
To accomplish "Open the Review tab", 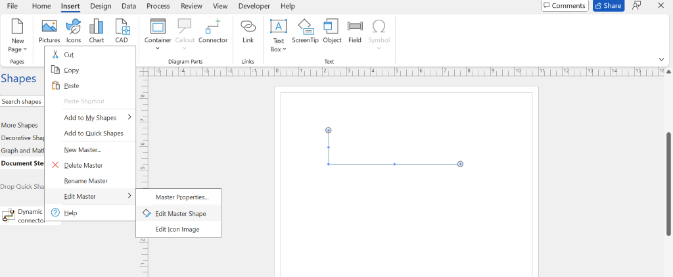I will [192, 6].
